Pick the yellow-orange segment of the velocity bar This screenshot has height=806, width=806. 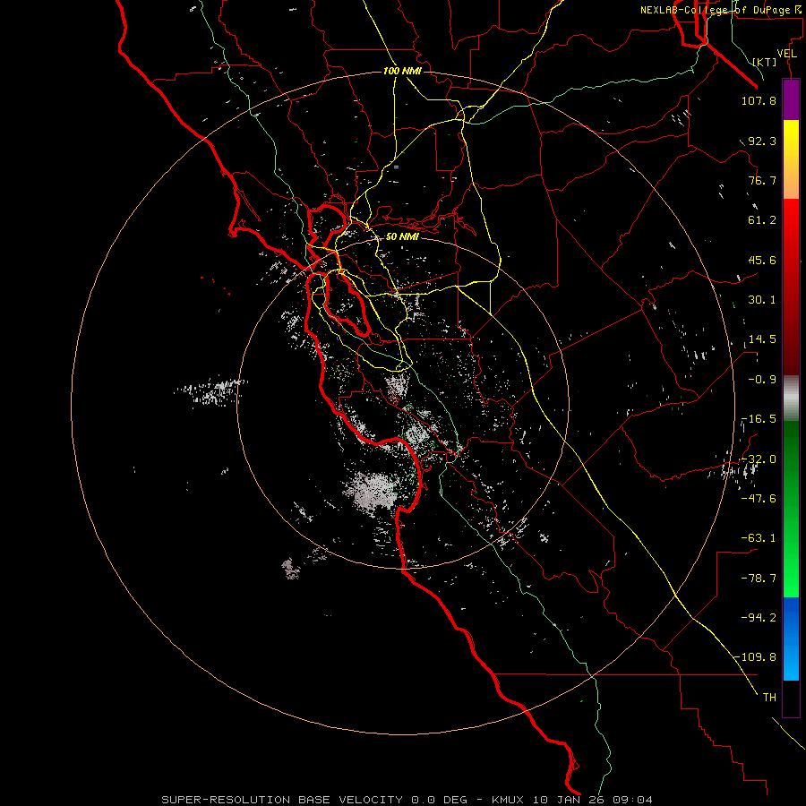click(x=791, y=159)
